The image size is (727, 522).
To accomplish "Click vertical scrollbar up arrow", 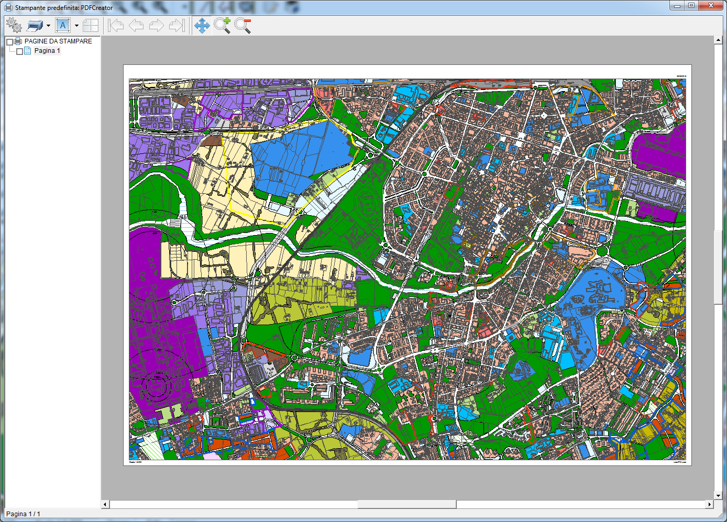I will click(x=718, y=40).
